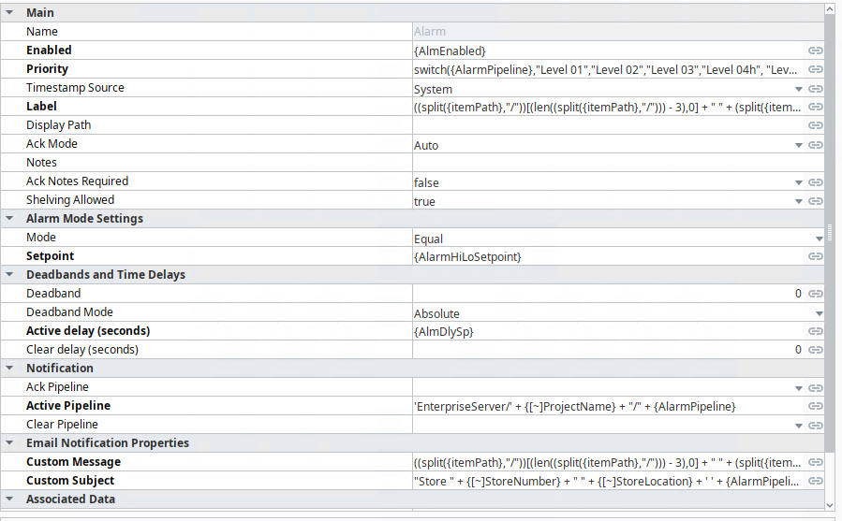Viewport: 842px width, 521px height.
Task: Click binding icon for Active Pipeline row
Action: (816, 406)
